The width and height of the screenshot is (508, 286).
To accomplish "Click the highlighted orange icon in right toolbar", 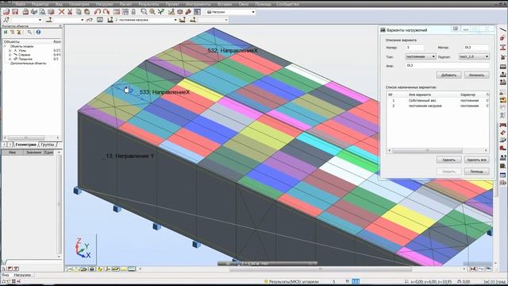I will click(502, 99).
